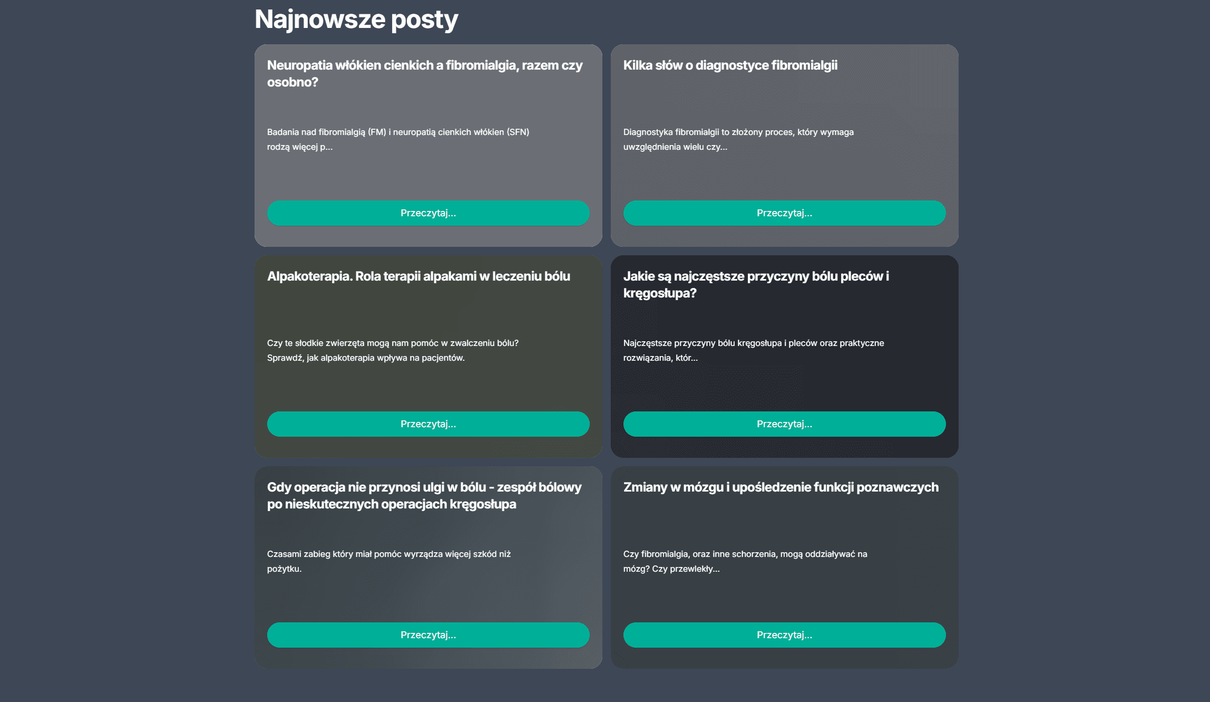1210x702 pixels.
Task: Open the "Alpakoterapia. Rola terapii alpakami" headline
Action: point(418,276)
